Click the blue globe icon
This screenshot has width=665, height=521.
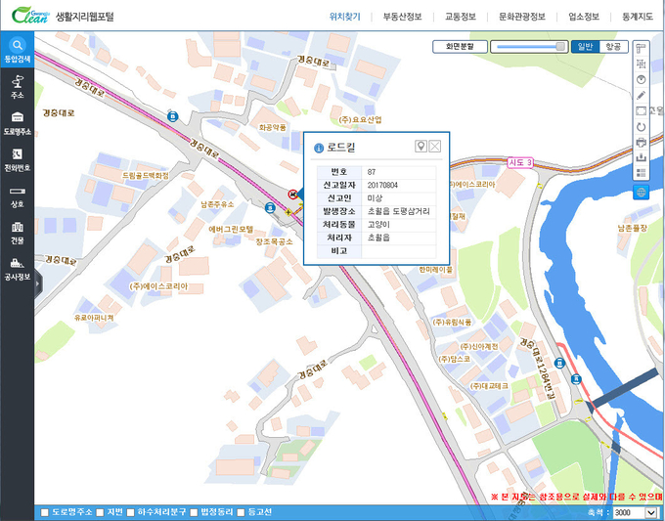click(x=641, y=192)
